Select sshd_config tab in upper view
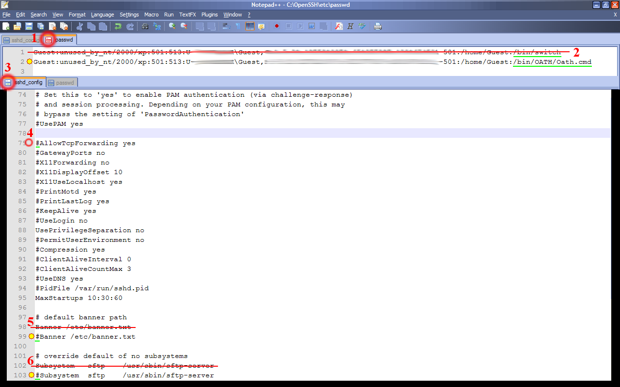 21,40
